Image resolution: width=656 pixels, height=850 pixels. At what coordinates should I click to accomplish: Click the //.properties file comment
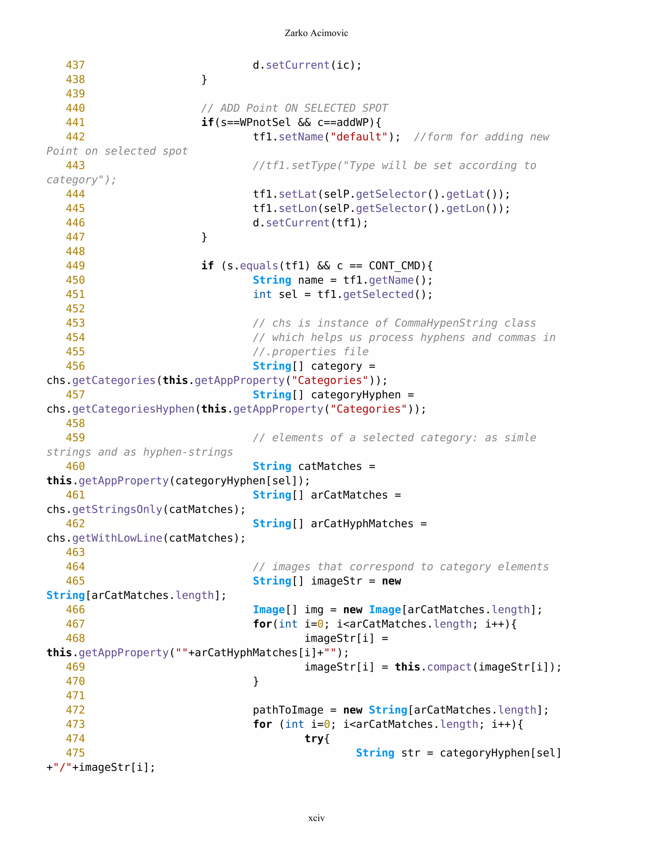coord(310,352)
